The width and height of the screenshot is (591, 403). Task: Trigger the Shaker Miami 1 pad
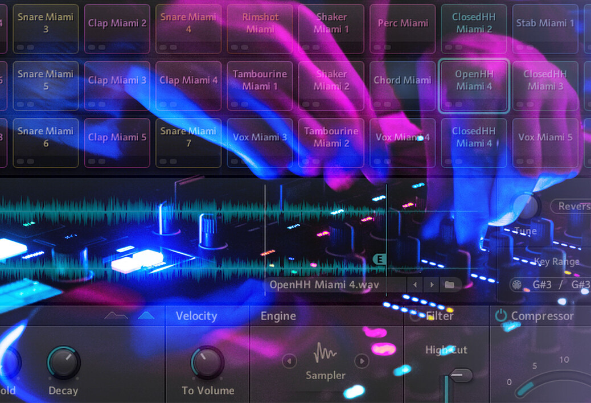pos(331,28)
